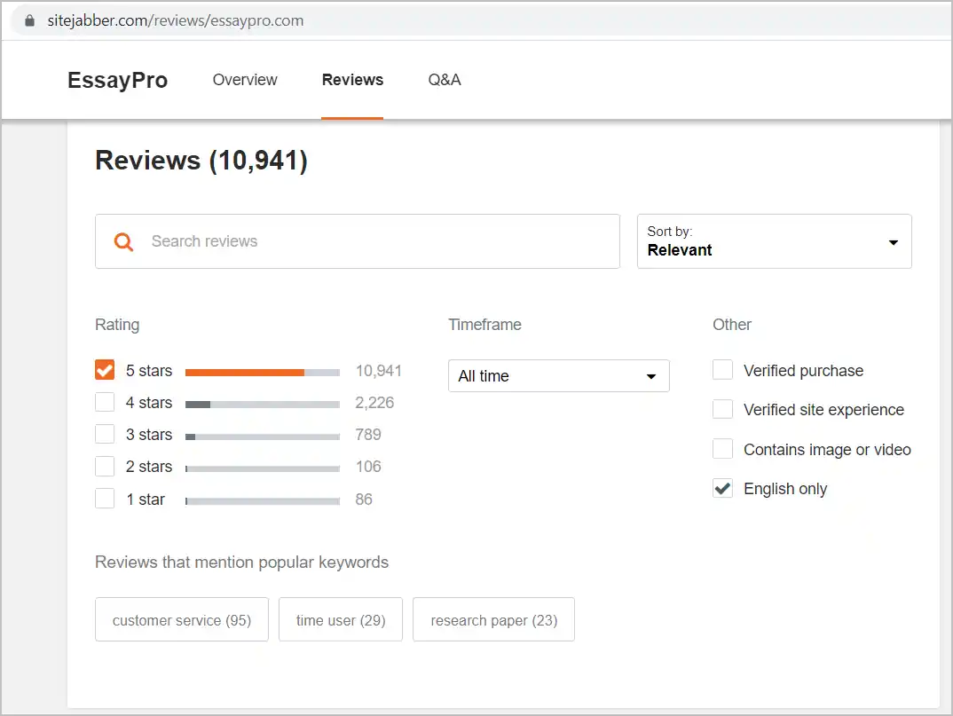Click 'Reviews that mention popular keywords' text

(242, 563)
